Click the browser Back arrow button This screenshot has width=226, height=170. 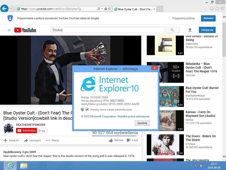(4, 8)
